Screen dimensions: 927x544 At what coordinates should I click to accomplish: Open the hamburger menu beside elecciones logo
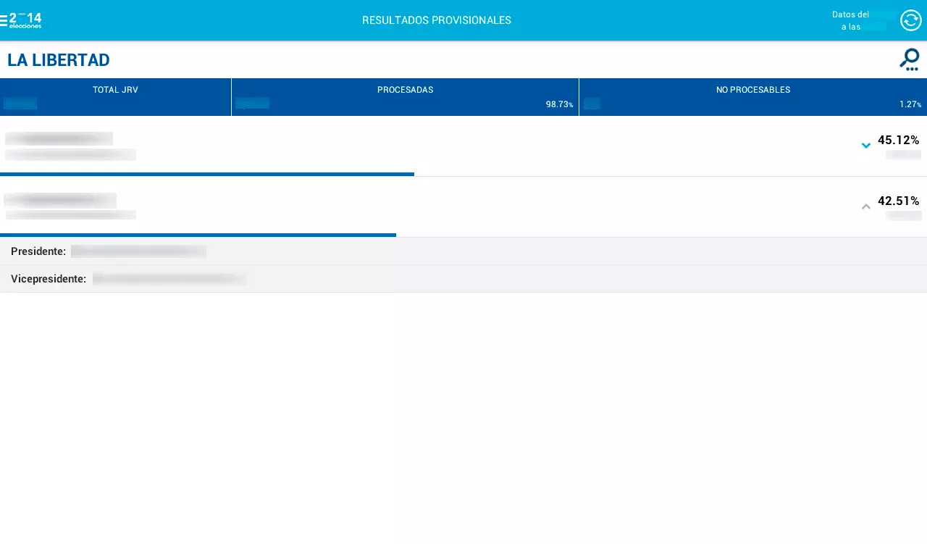click(x=4, y=20)
